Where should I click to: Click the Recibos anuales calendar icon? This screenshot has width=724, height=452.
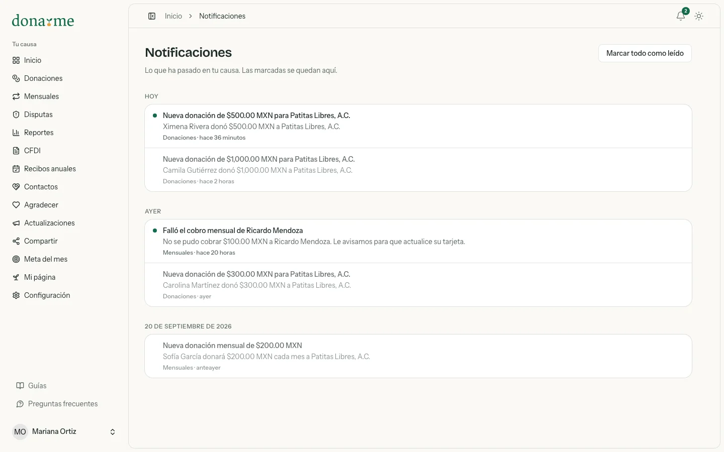16,169
